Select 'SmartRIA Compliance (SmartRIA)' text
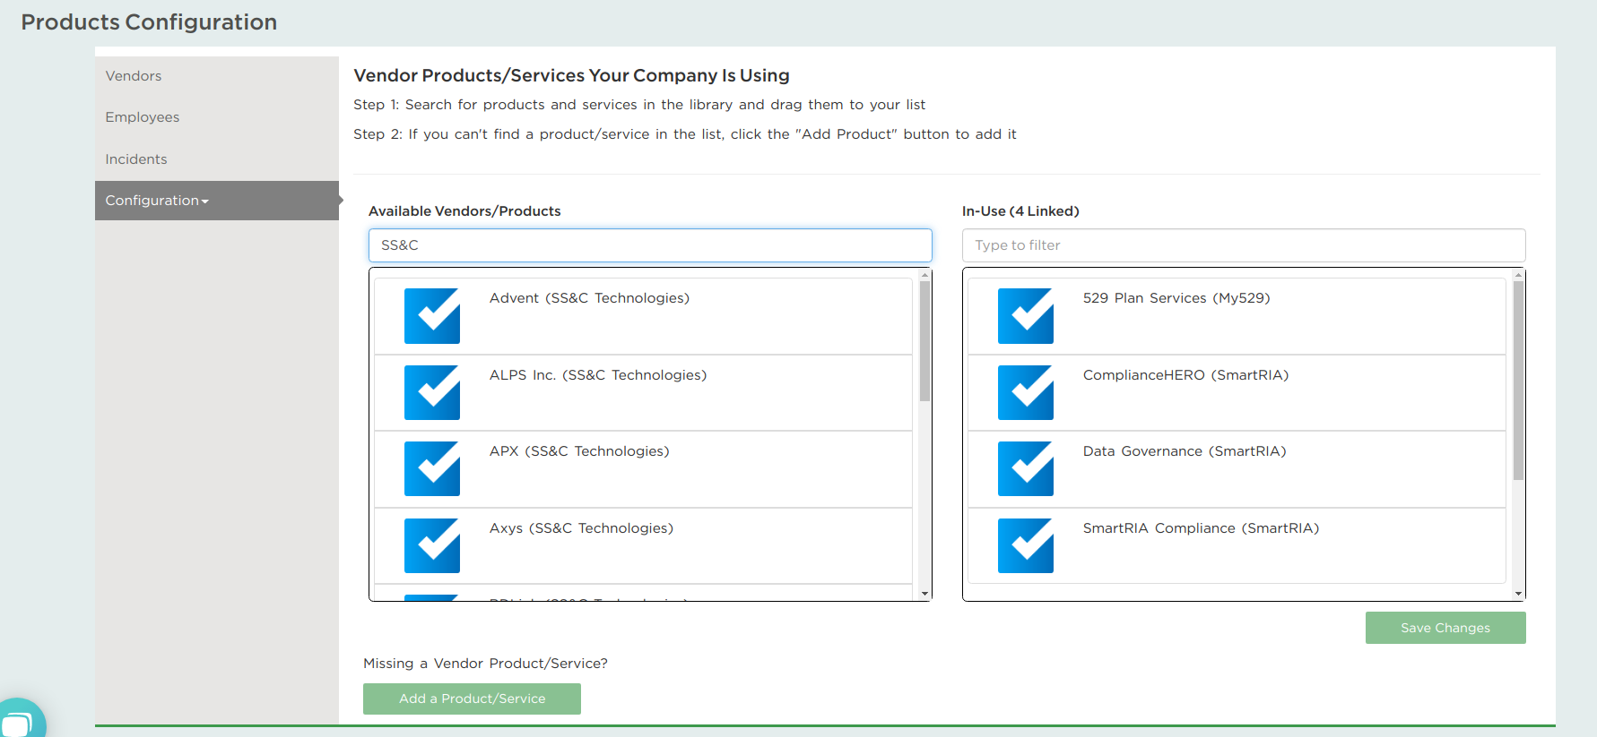The height and width of the screenshot is (737, 1597). (x=1201, y=528)
